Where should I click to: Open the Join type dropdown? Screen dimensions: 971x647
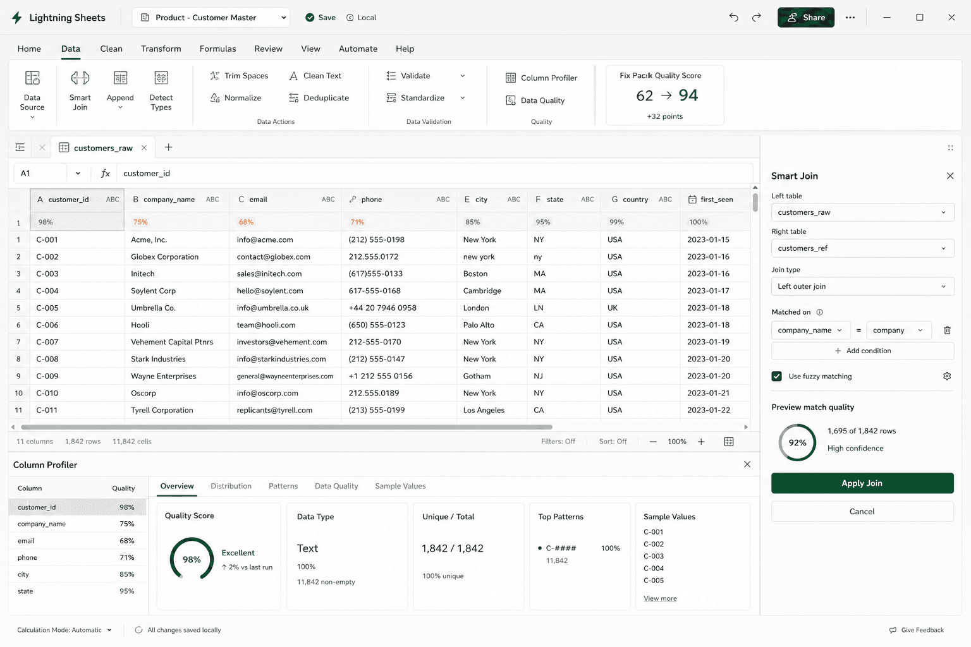862,286
